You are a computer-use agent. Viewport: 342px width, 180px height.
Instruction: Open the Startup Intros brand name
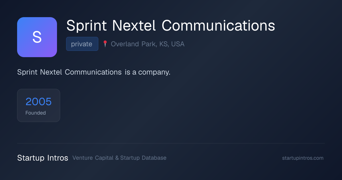click(x=43, y=158)
